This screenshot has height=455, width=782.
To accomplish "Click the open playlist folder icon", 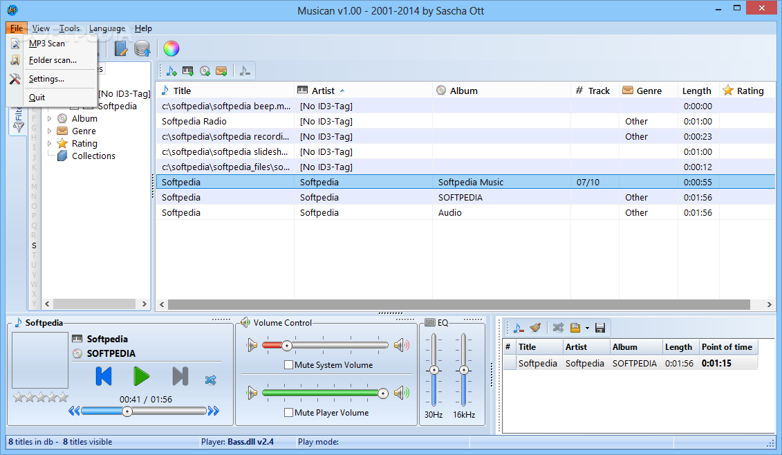I will [x=575, y=328].
